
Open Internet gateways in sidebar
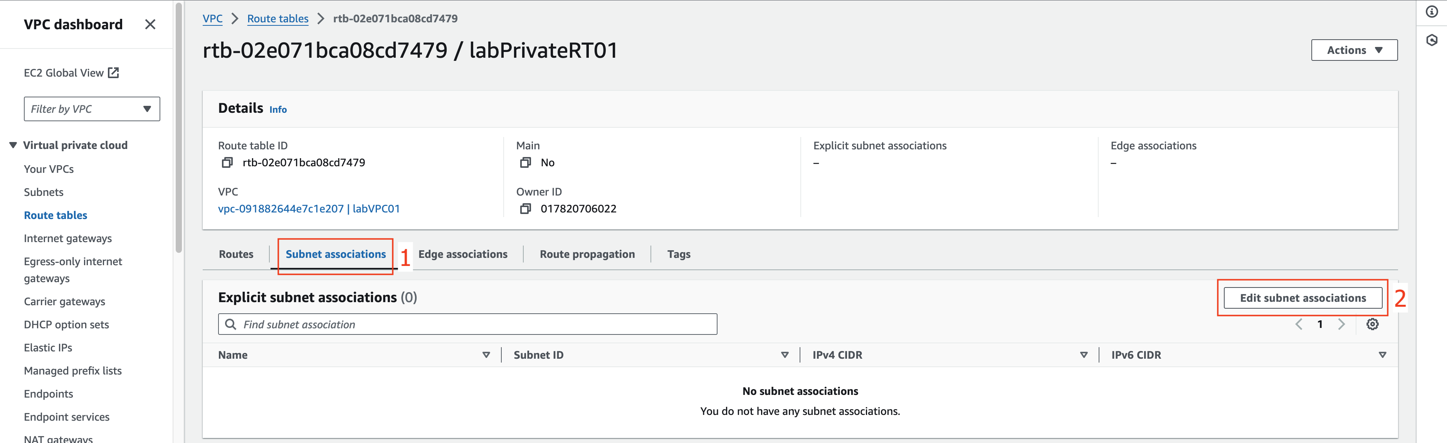click(x=68, y=238)
